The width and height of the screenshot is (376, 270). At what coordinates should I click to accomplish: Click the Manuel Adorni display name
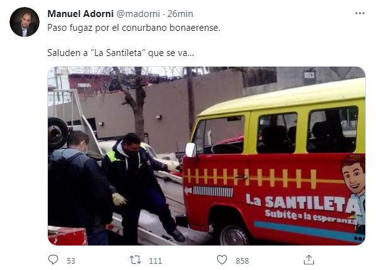coord(81,14)
